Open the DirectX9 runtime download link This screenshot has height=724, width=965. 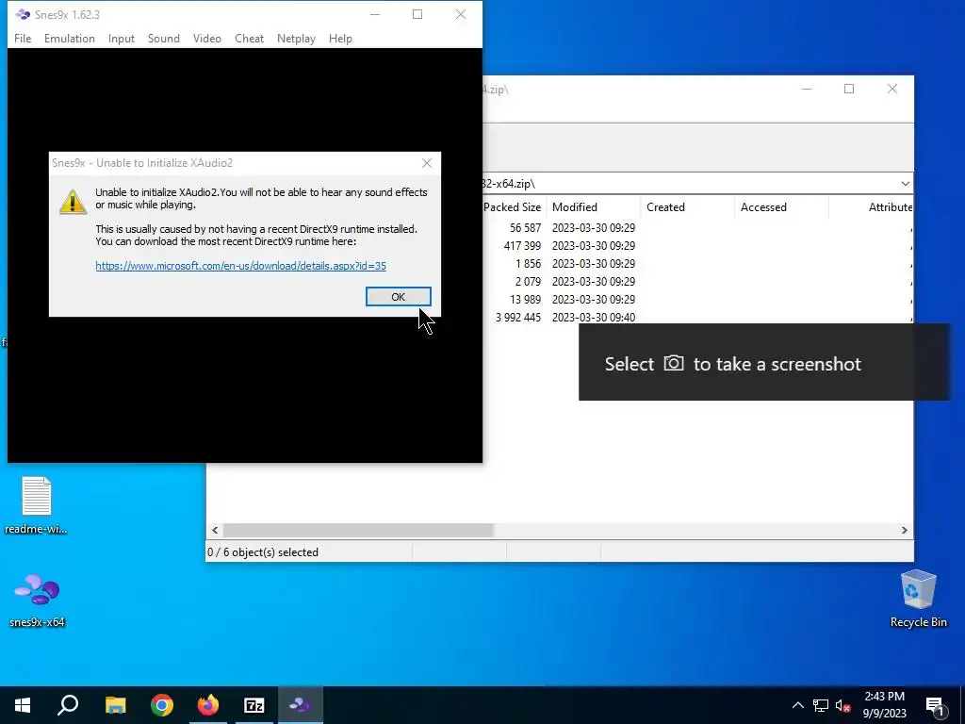coord(240,266)
